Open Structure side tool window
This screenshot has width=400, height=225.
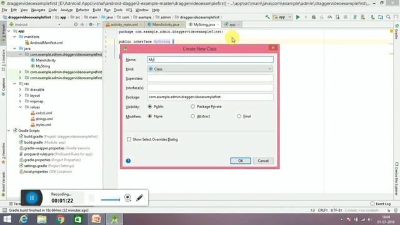point(3,60)
